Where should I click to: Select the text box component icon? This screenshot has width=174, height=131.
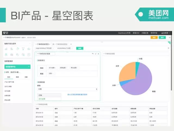coord(29,55)
